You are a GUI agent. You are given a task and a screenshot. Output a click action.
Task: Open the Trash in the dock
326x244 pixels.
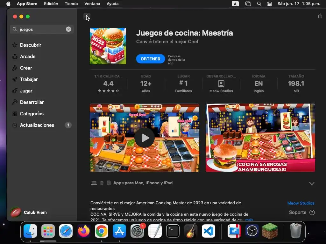[x=295, y=231]
